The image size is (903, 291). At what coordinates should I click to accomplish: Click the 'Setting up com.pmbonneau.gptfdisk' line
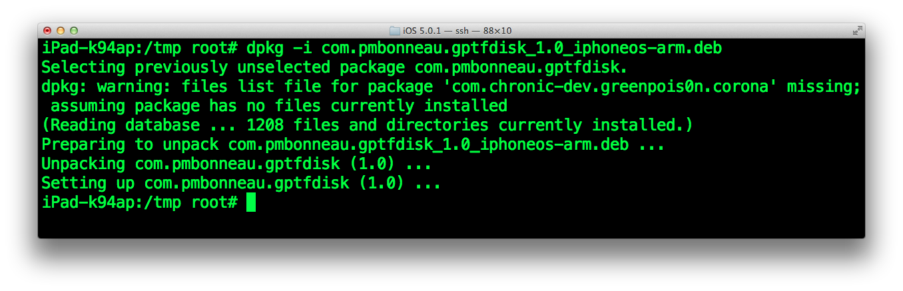point(241,183)
